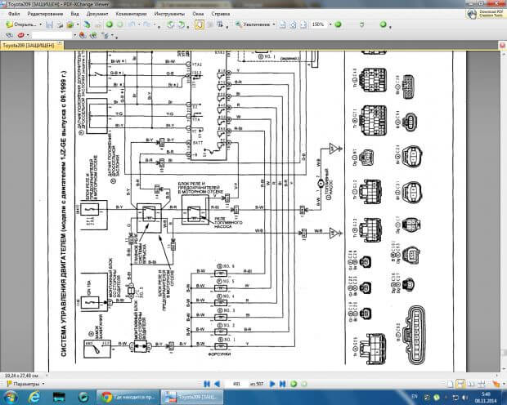Open Chrome window in the taskbar
The height and width of the screenshot is (405, 507).
click(x=129, y=396)
